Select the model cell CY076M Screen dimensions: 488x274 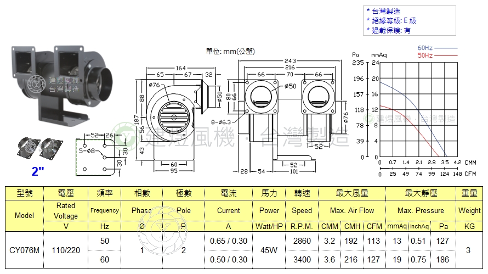(24, 250)
